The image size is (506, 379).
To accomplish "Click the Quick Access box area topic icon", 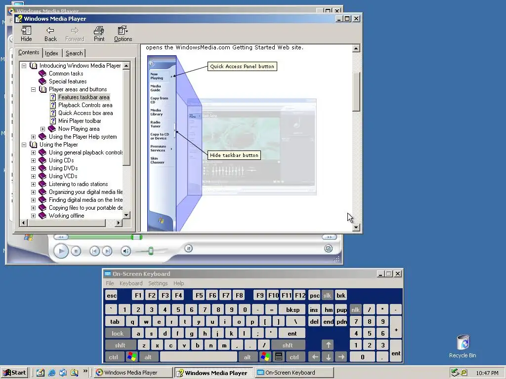I will [x=53, y=113].
